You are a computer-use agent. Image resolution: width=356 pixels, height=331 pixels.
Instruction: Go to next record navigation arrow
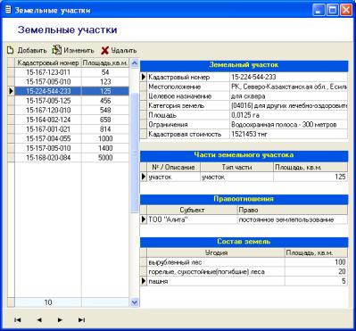pyautogui.click(x=60, y=319)
